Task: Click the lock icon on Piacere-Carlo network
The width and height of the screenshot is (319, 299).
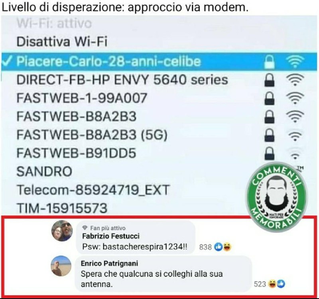Action: pyautogui.click(x=270, y=62)
